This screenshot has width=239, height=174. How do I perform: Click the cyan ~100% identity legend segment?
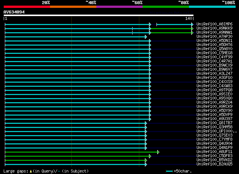tap(212, 7)
